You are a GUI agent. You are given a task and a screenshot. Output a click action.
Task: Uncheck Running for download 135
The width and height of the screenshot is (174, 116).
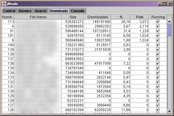pyautogui.click(x=158, y=68)
